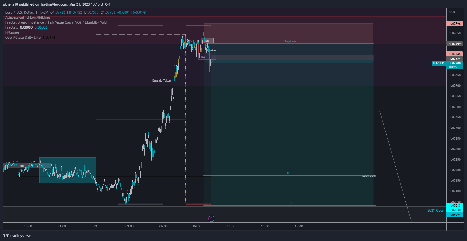Click the Fractals indicator label
Screen dimensions: 467x241
[12, 27]
